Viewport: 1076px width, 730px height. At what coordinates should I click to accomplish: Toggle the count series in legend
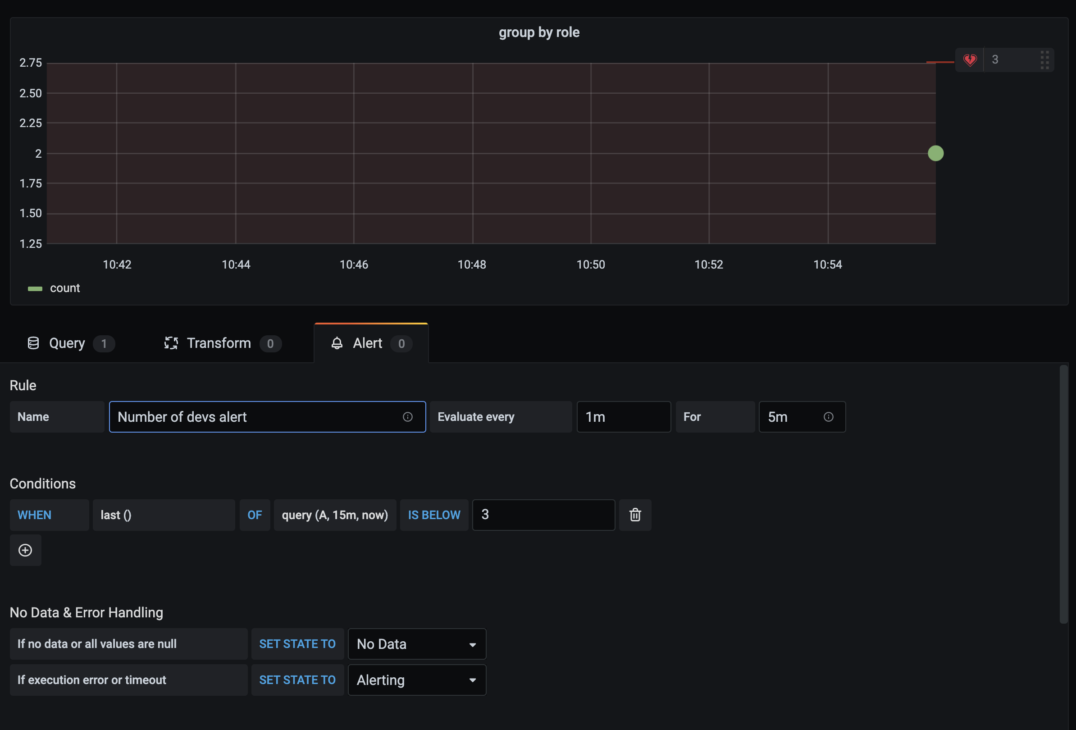(64, 288)
